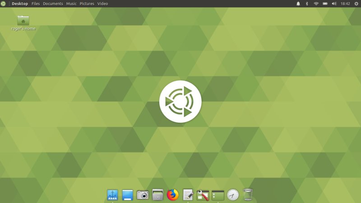Screen dimensions: 361x203
Task: Open the session power gear menu
Action: pos(356,4)
